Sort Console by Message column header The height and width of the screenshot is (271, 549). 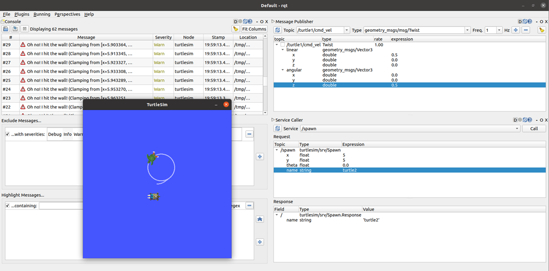86,37
